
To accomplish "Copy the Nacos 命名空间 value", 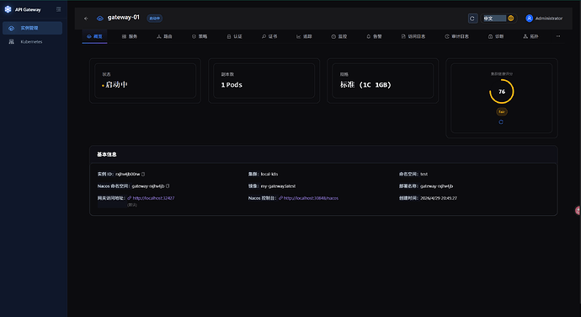I will click(168, 186).
